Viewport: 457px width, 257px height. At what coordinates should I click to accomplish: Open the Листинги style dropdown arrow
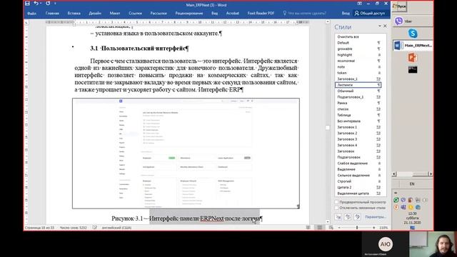(378, 85)
